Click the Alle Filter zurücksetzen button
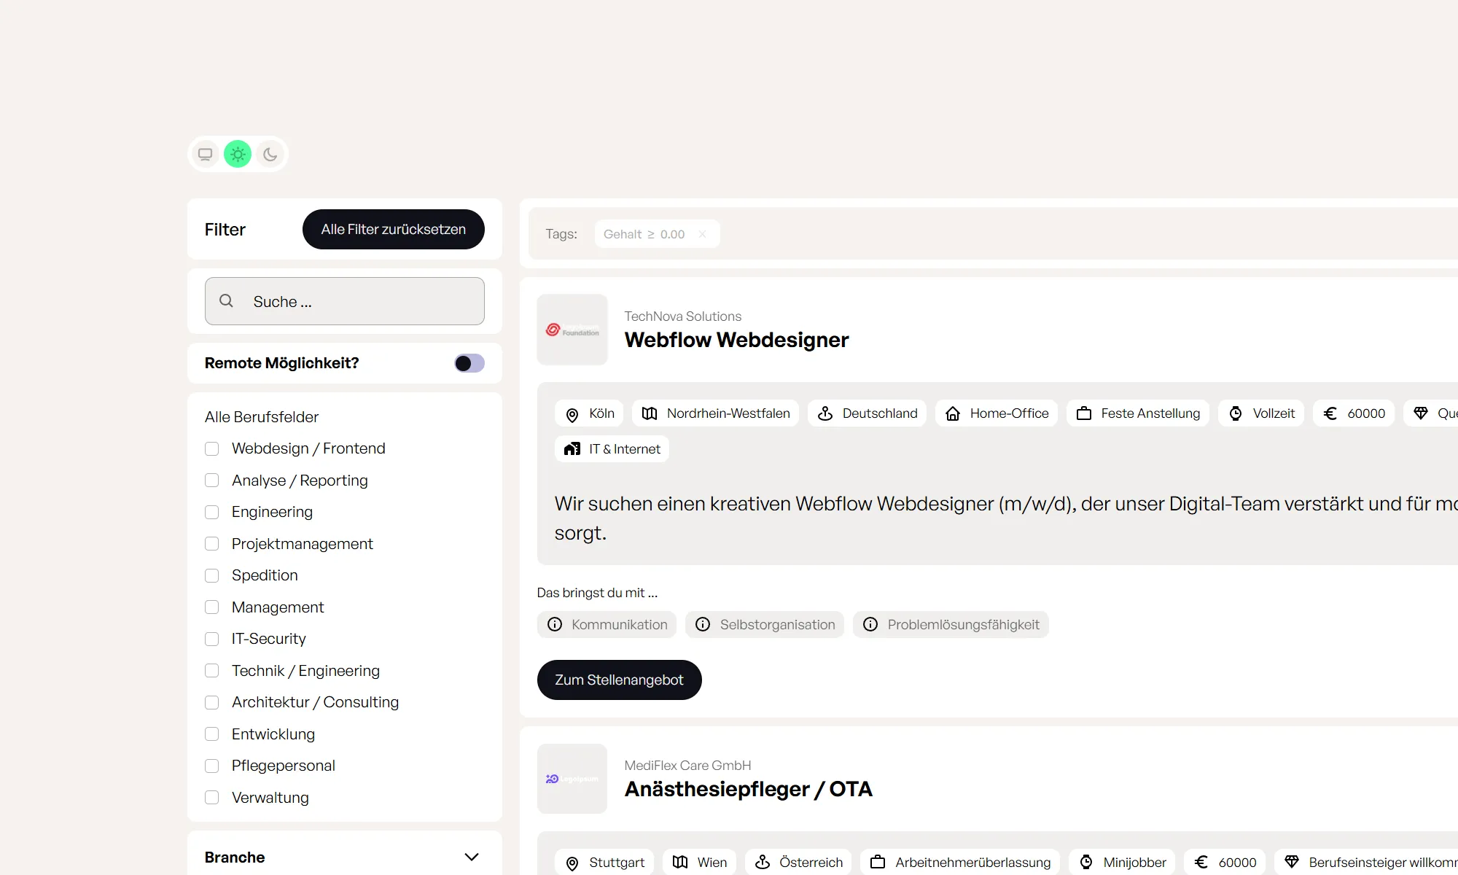This screenshot has height=875, width=1458. click(393, 229)
